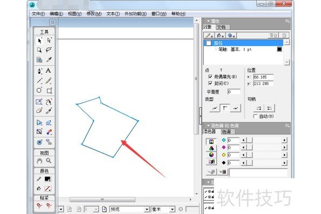Open the 修改(M) menu
The width and height of the screenshot is (321, 214).
coord(94,14)
